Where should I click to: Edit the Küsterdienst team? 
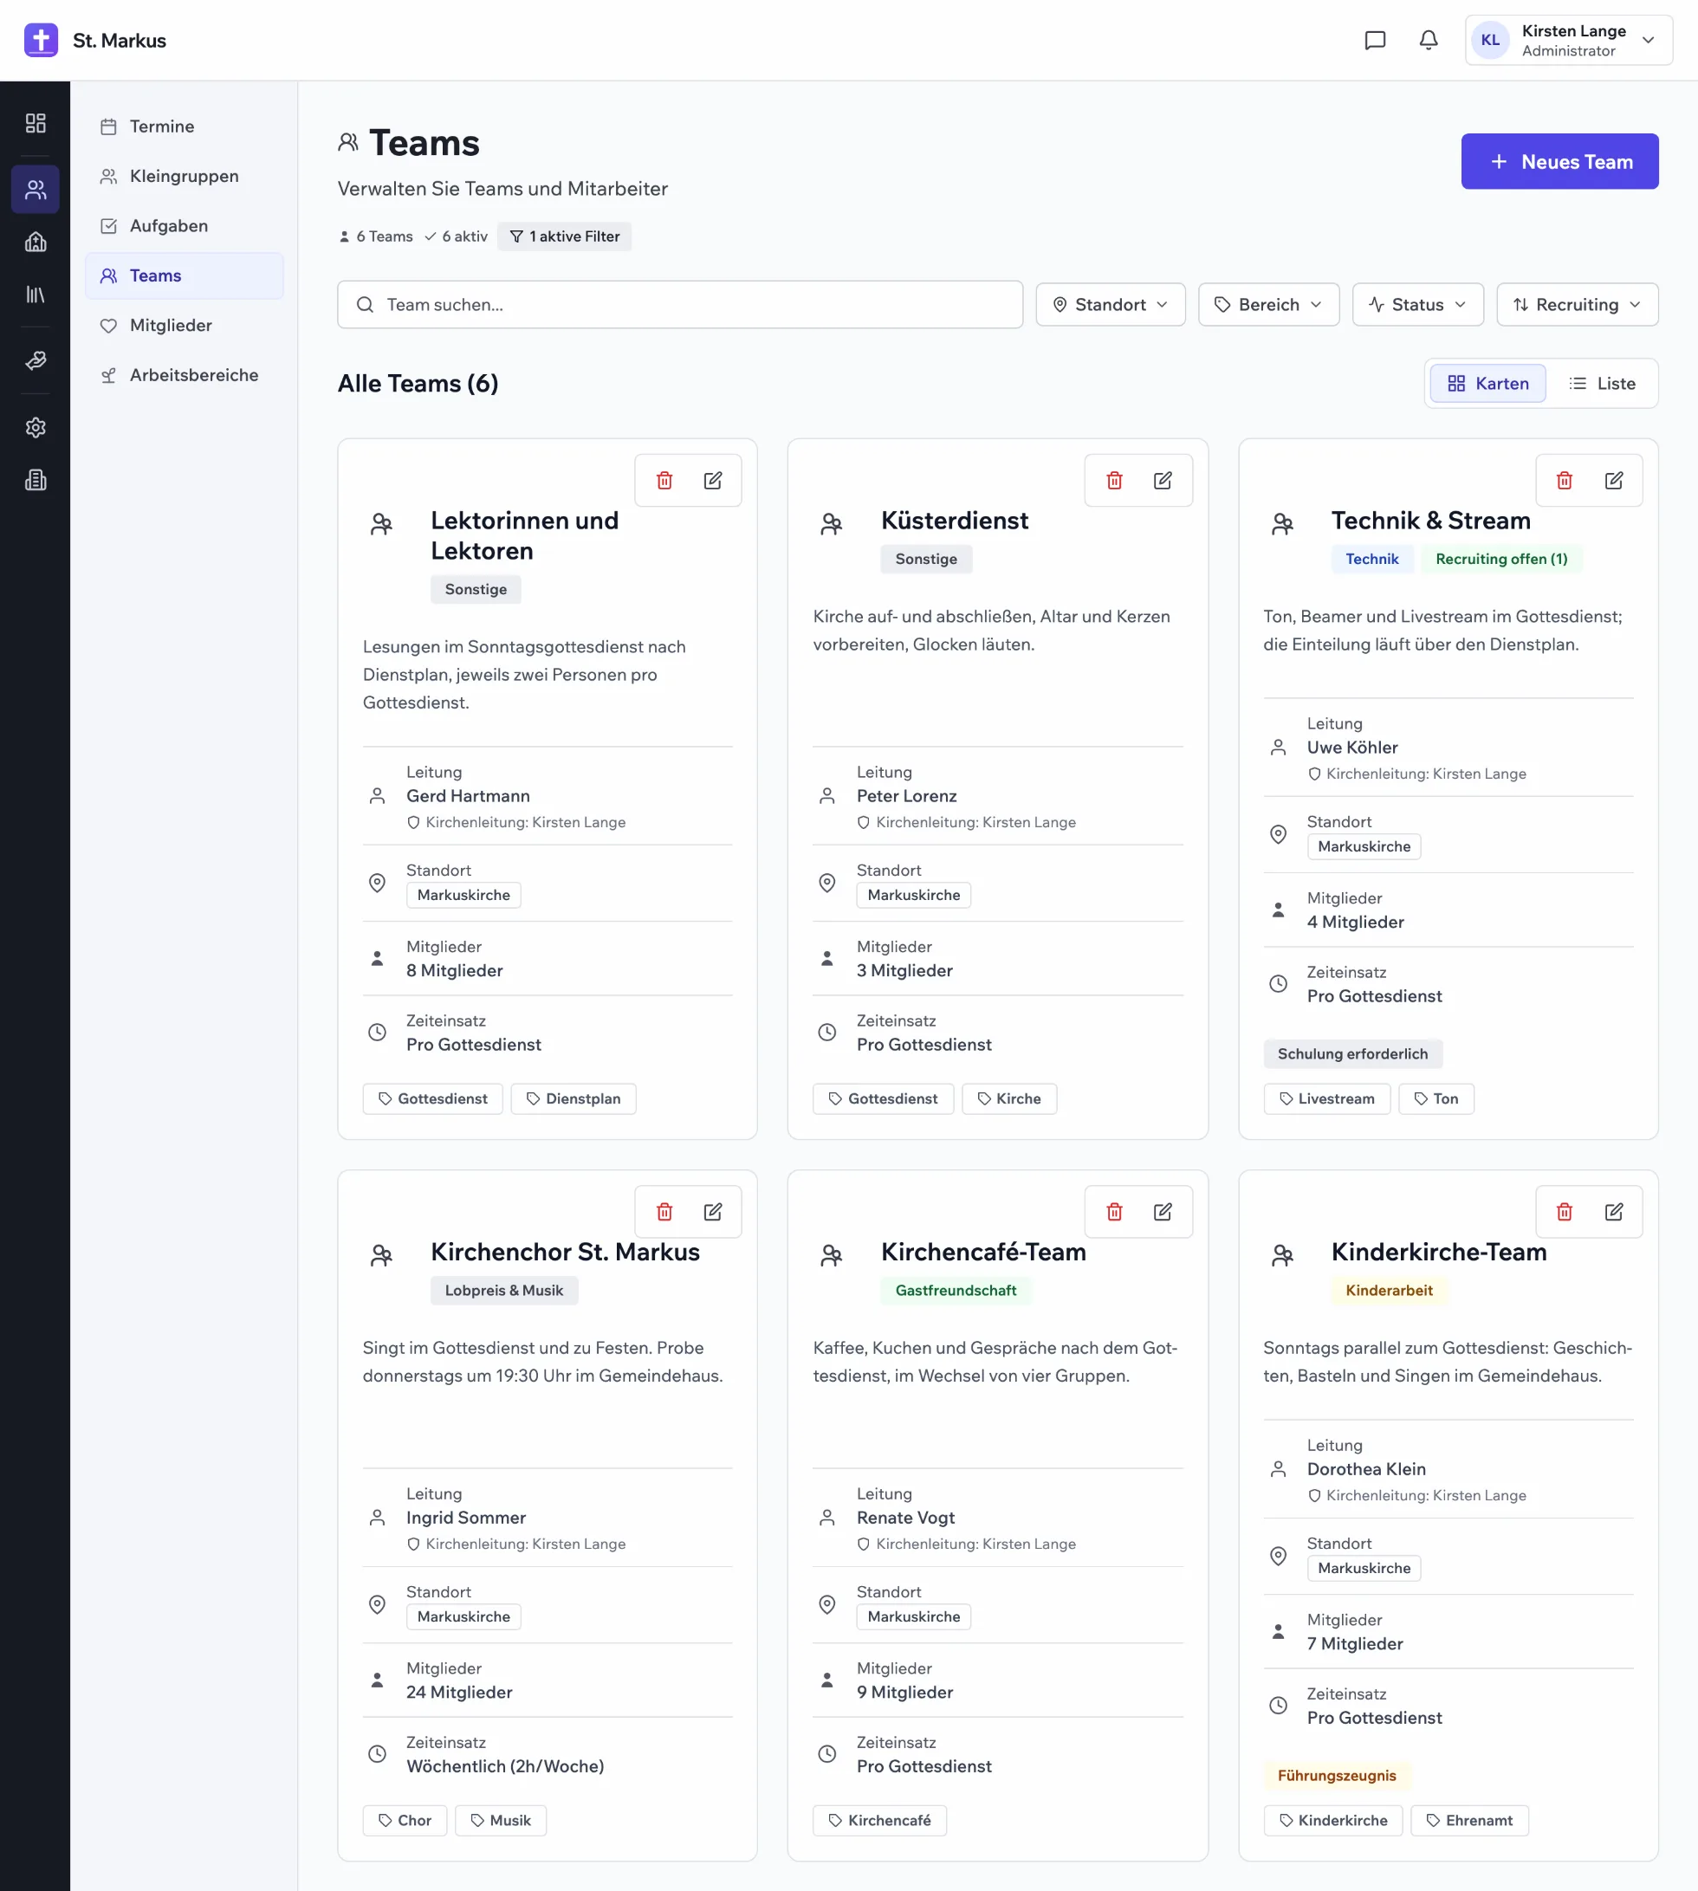click(x=1163, y=481)
